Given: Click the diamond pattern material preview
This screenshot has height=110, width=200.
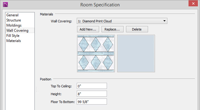Looking at the screenshot, I should pyautogui.click(x=96, y=53).
